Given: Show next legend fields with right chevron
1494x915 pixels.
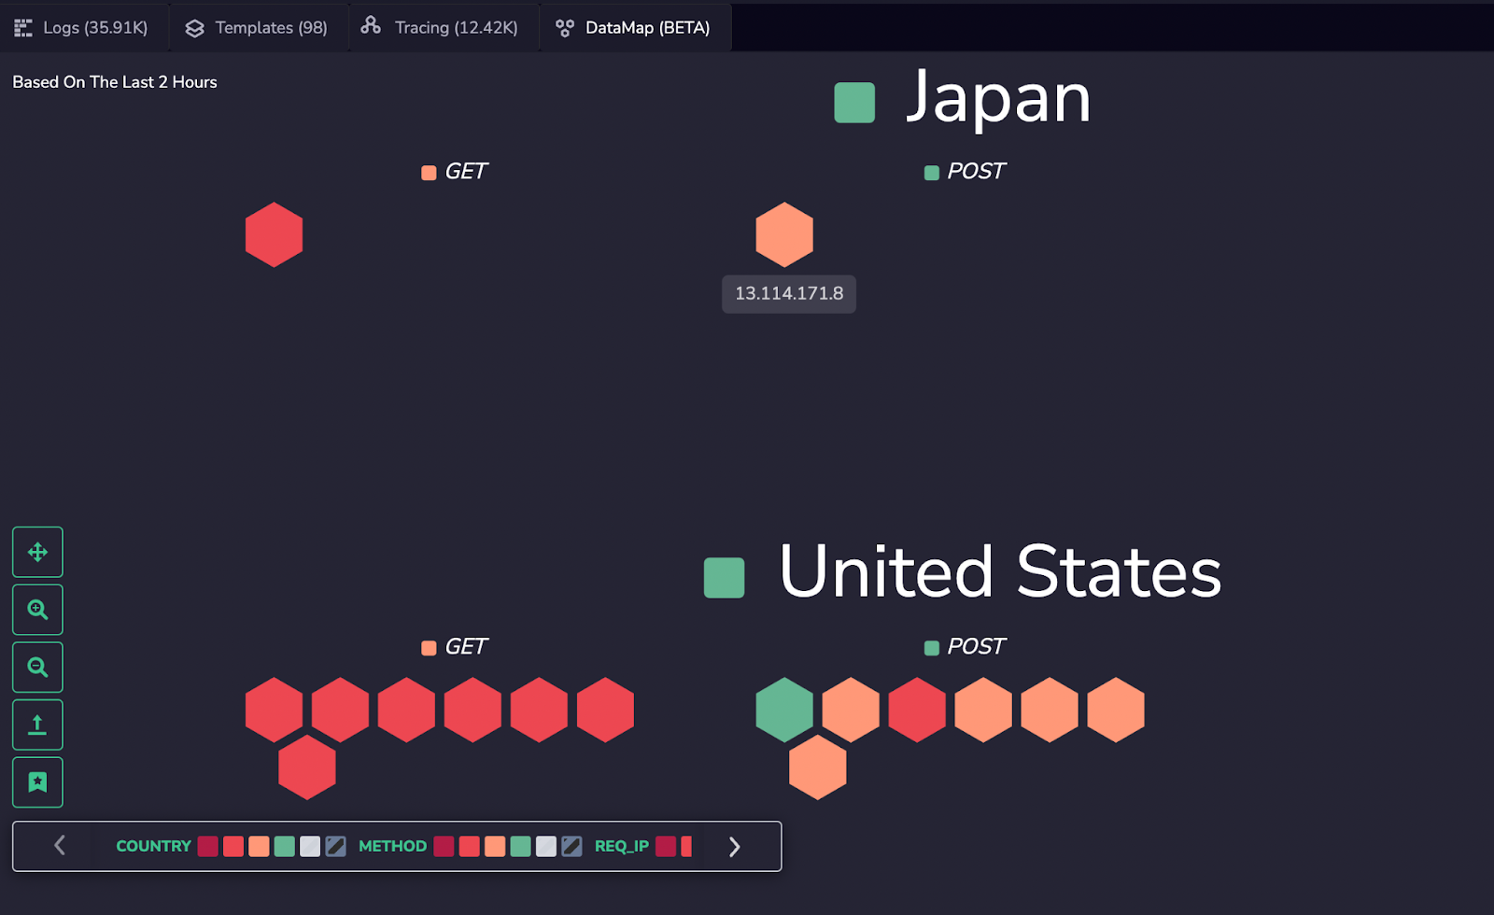Looking at the screenshot, I should pyautogui.click(x=735, y=846).
